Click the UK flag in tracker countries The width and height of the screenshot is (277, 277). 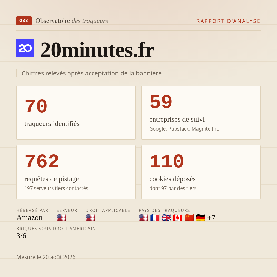pos(166,218)
